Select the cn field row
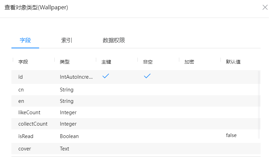This screenshot has width=271, height=166. (21, 90)
